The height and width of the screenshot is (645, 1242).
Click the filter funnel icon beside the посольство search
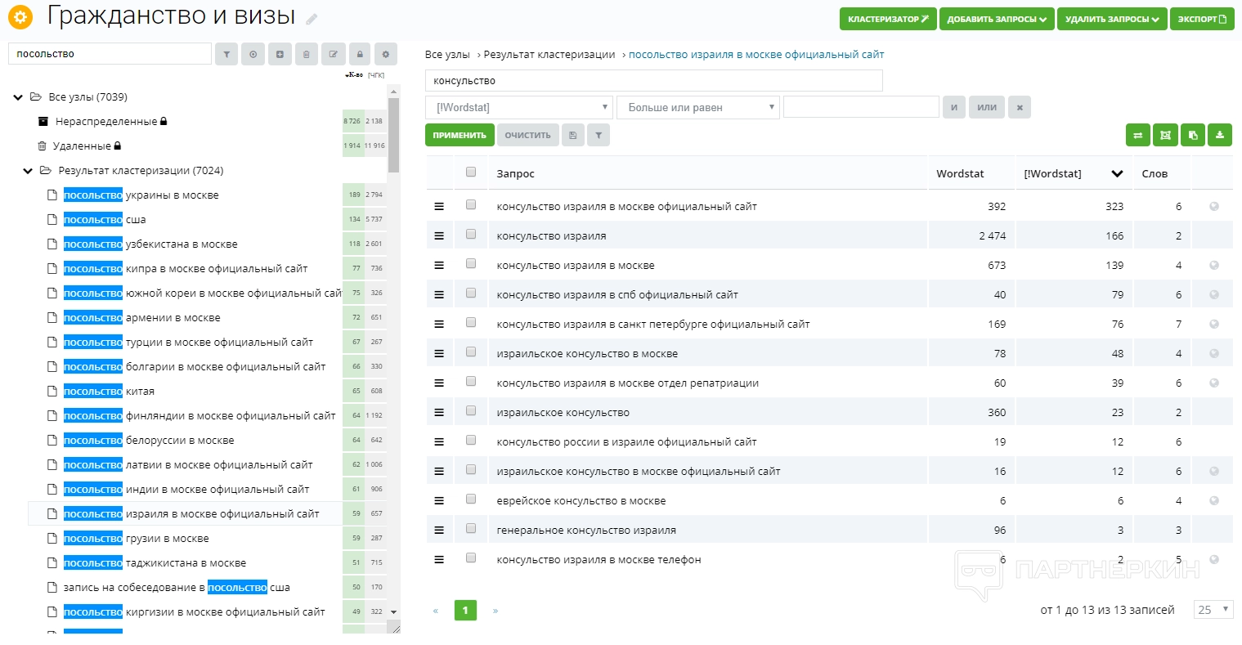click(x=226, y=55)
